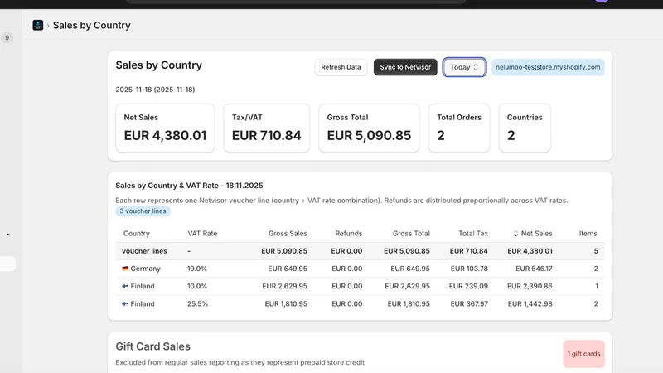Image resolution: width=663 pixels, height=373 pixels.
Task: Click the EUR 2,390.86 net sales cell
Action: click(x=530, y=286)
